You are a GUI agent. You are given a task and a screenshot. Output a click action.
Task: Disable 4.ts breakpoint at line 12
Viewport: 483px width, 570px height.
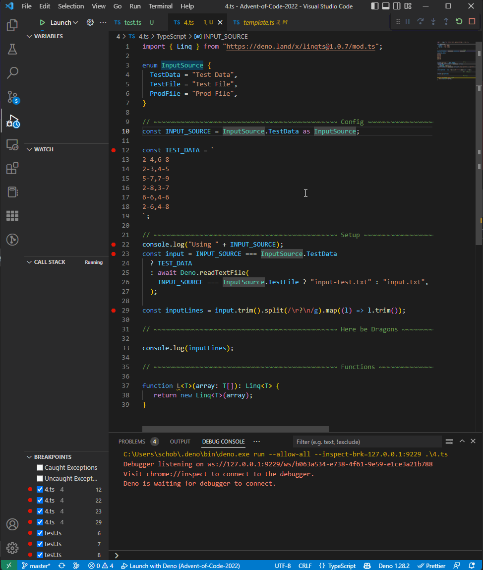(x=40, y=489)
